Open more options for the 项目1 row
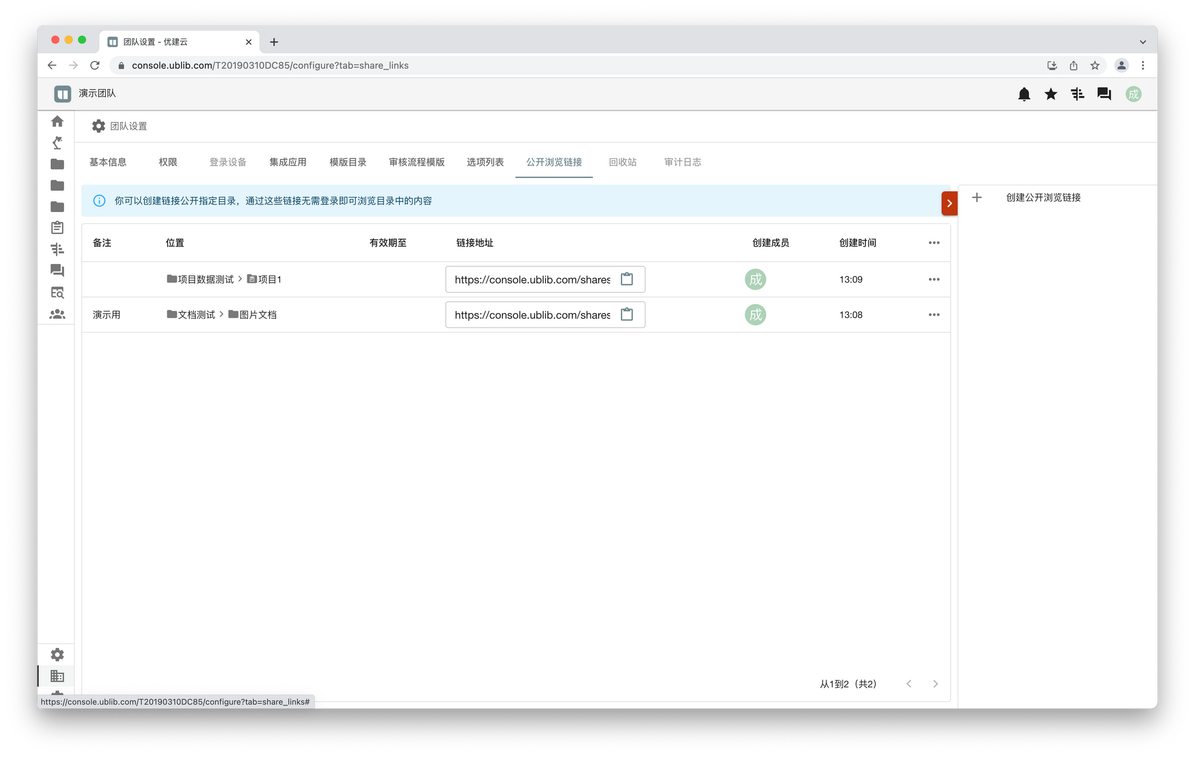The image size is (1195, 758). coord(934,280)
